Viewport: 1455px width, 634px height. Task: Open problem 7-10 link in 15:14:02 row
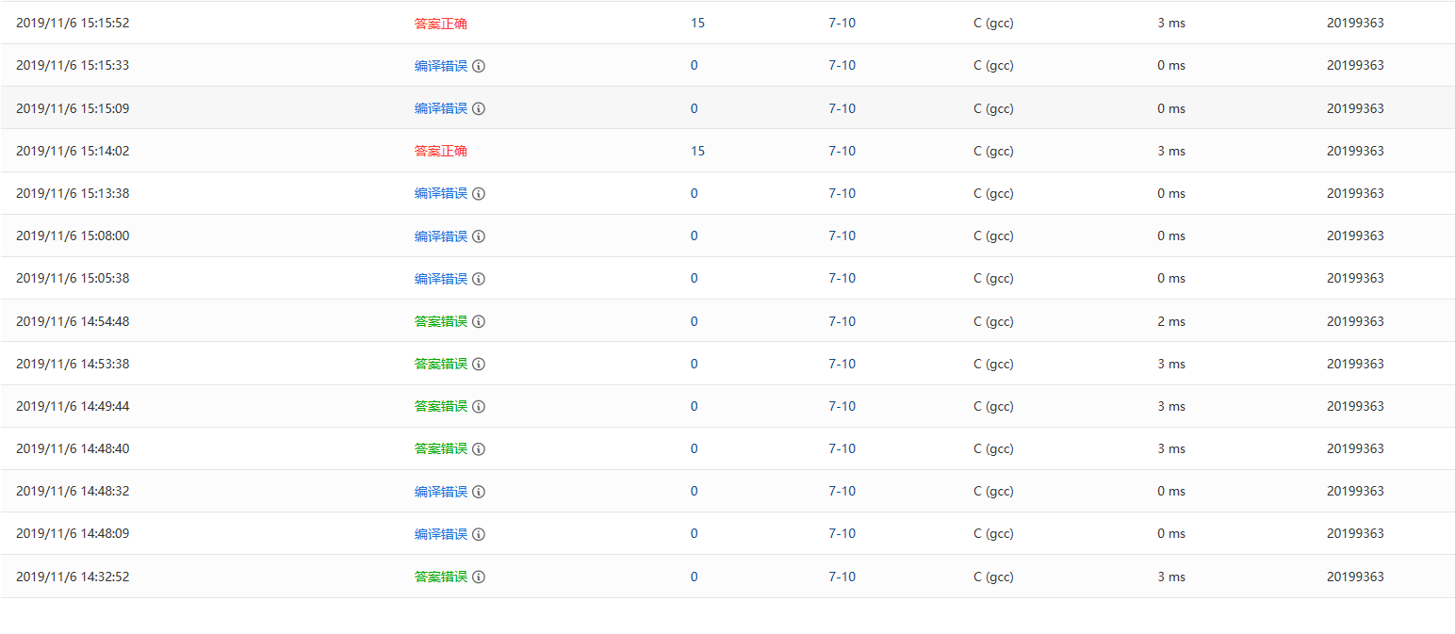pos(842,151)
